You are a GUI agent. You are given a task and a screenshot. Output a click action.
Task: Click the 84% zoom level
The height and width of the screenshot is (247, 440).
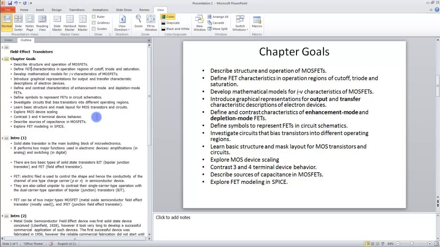pyautogui.click(x=390, y=244)
